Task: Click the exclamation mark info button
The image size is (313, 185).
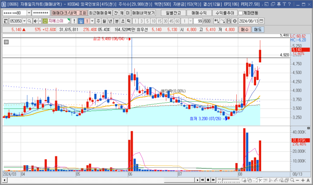Action: [74, 21]
